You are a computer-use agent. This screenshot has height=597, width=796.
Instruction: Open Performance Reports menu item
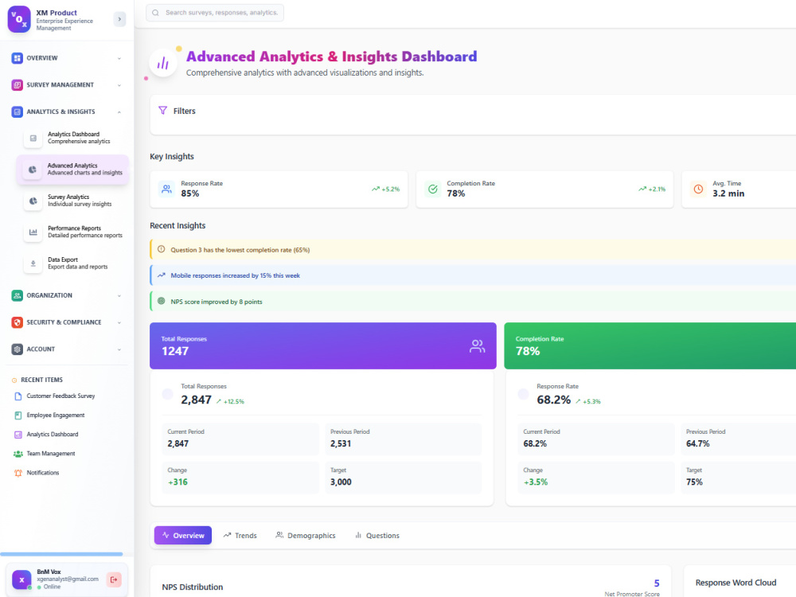pos(72,232)
